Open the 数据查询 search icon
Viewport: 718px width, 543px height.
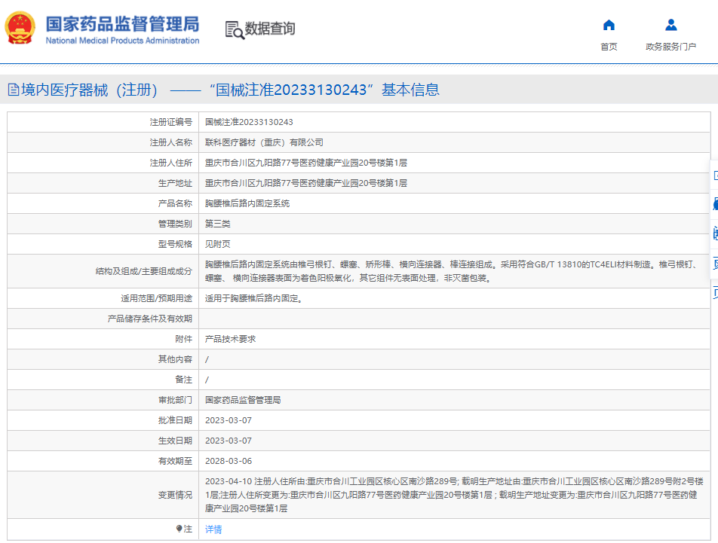[235, 29]
